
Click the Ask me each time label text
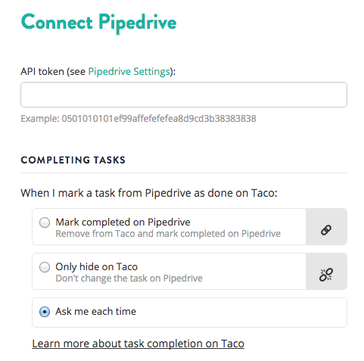click(x=96, y=311)
